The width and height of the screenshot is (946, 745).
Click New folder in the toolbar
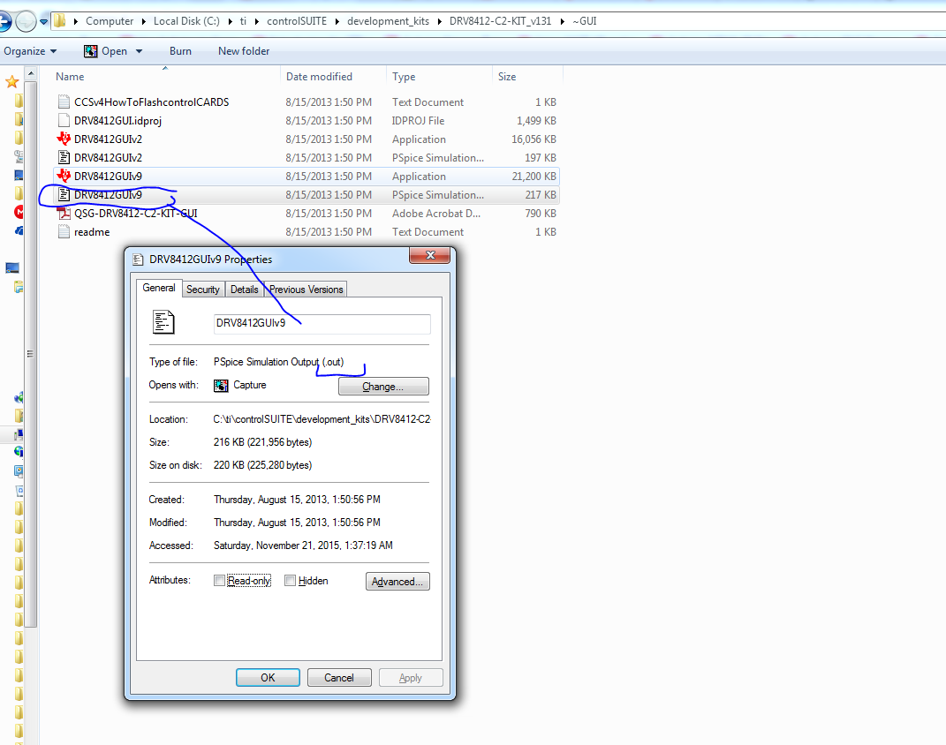(x=244, y=51)
